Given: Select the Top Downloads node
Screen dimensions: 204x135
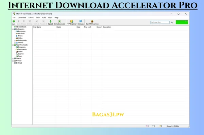Looking at the screenshot, I should (22, 45).
